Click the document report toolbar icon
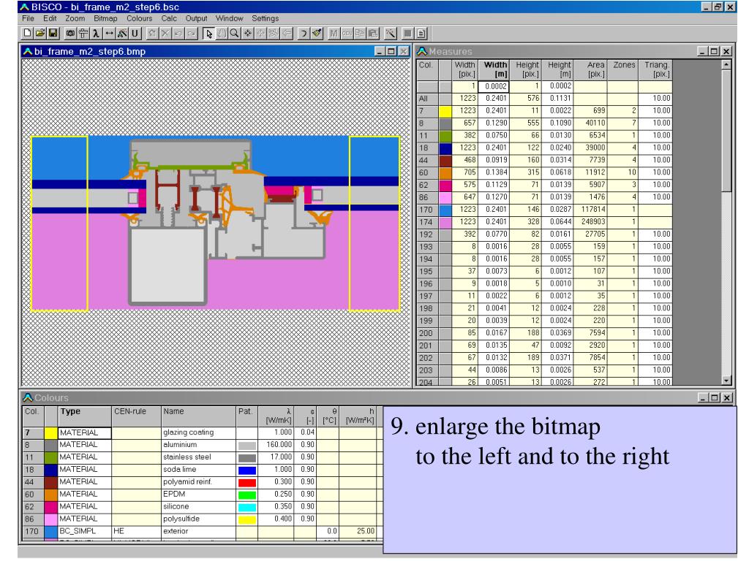 pyautogui.click(x=421, y=34)
